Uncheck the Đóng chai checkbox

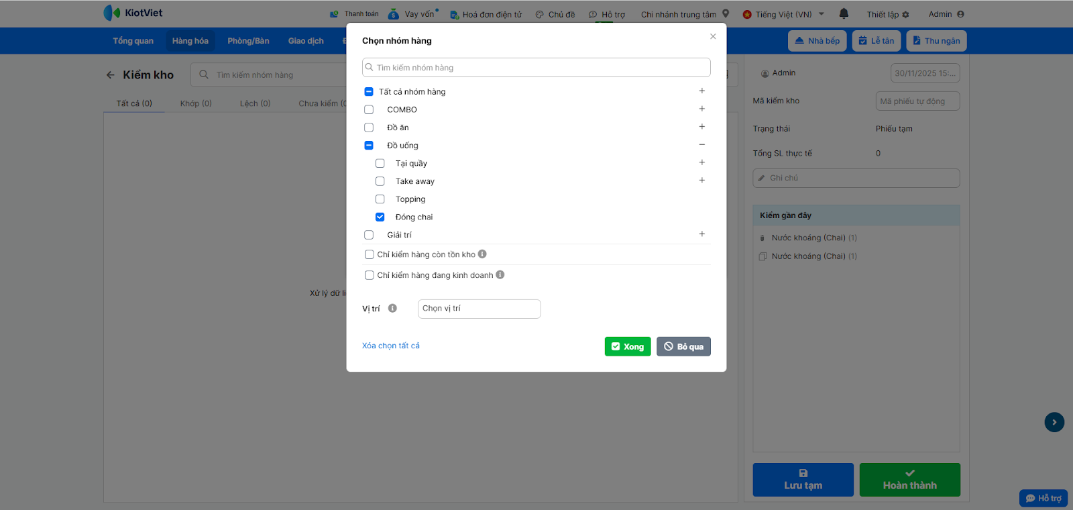tap(380, 217)
